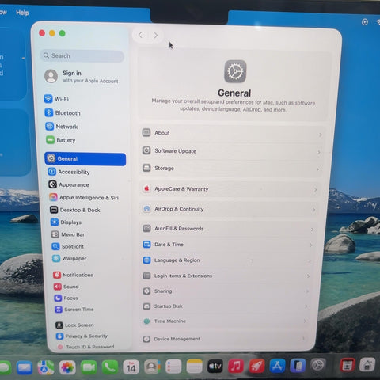Image resolution: width=380 pixels, height=380 pixels.
Task: Open Appearance settings
Action: pyautogui.click(x=69, y=184)
